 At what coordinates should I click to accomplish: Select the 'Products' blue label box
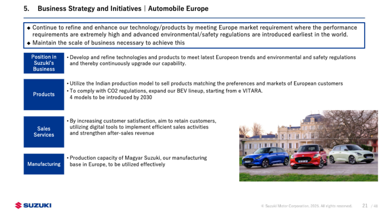44,94
